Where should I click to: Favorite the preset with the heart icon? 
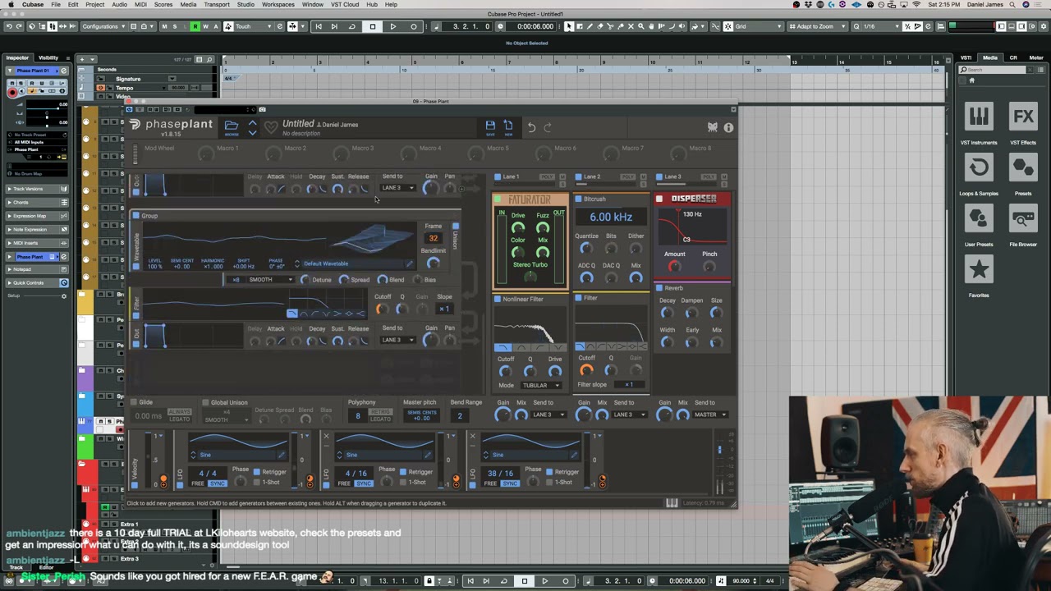(271, 127)
